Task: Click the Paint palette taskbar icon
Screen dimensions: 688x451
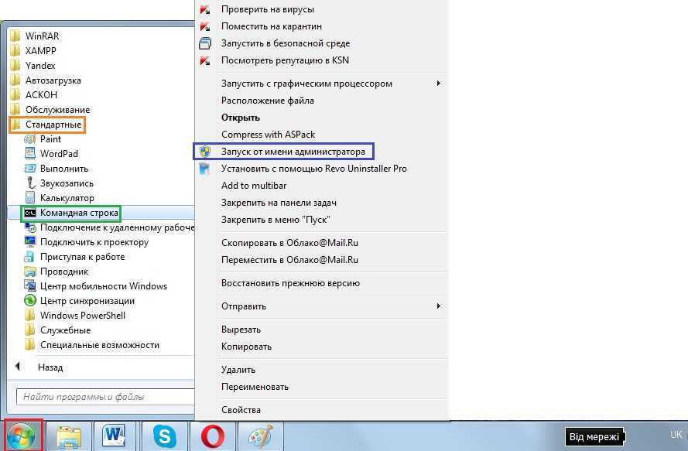Action: pyautogui.click(x=259, y=436)
